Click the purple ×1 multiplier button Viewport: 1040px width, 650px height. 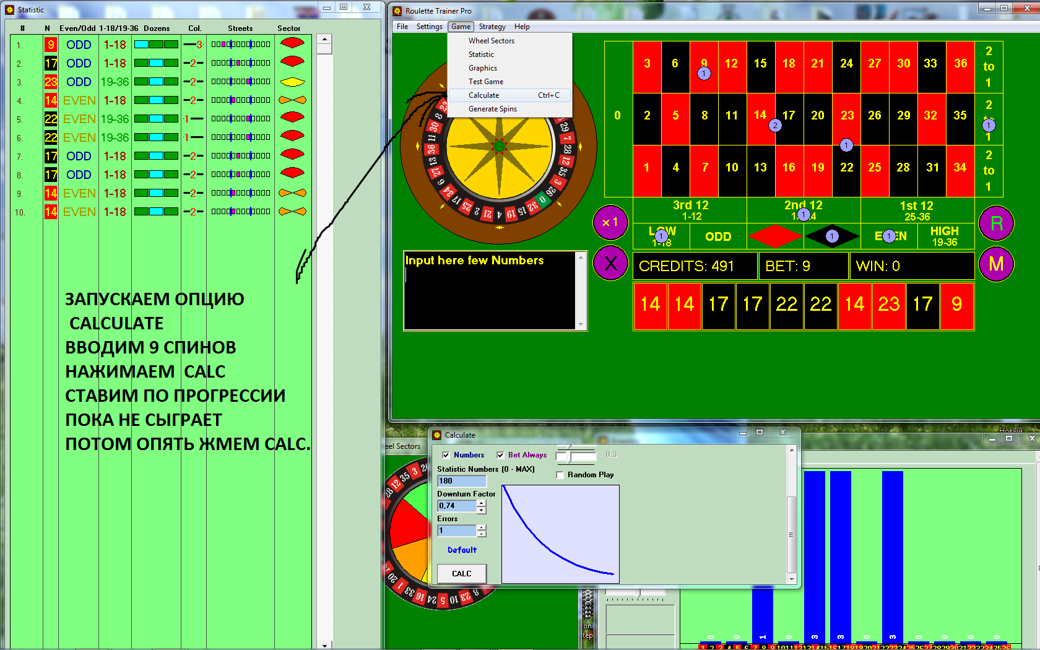tap(610, 222)
